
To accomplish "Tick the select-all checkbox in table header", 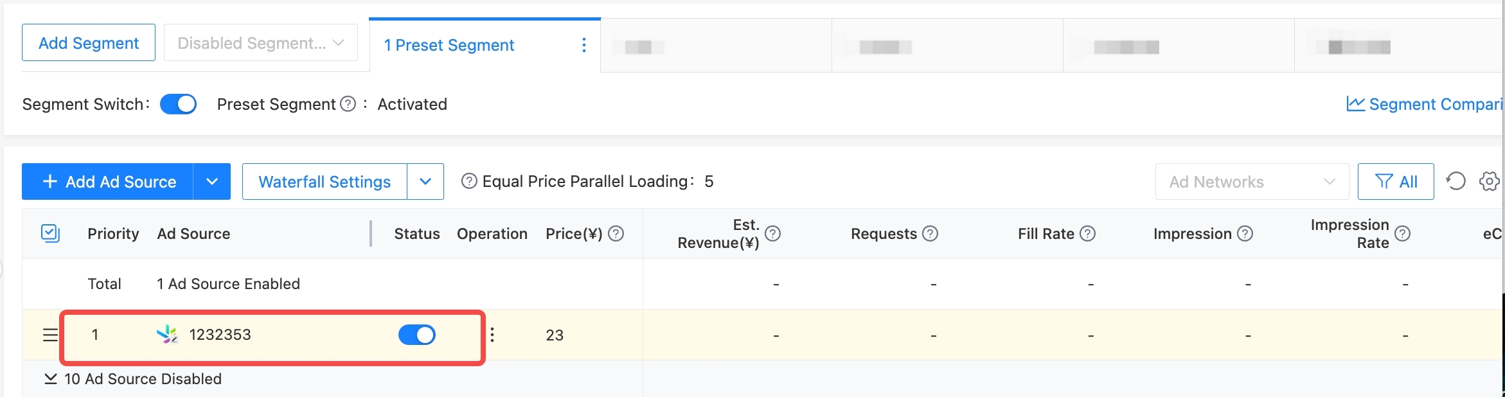I will point(50,233).
